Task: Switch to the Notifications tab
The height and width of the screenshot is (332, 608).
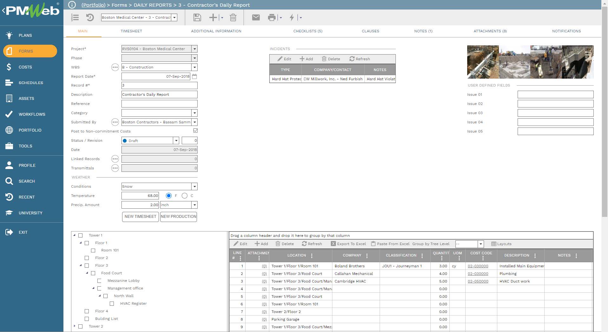Action: coord(566,31)
